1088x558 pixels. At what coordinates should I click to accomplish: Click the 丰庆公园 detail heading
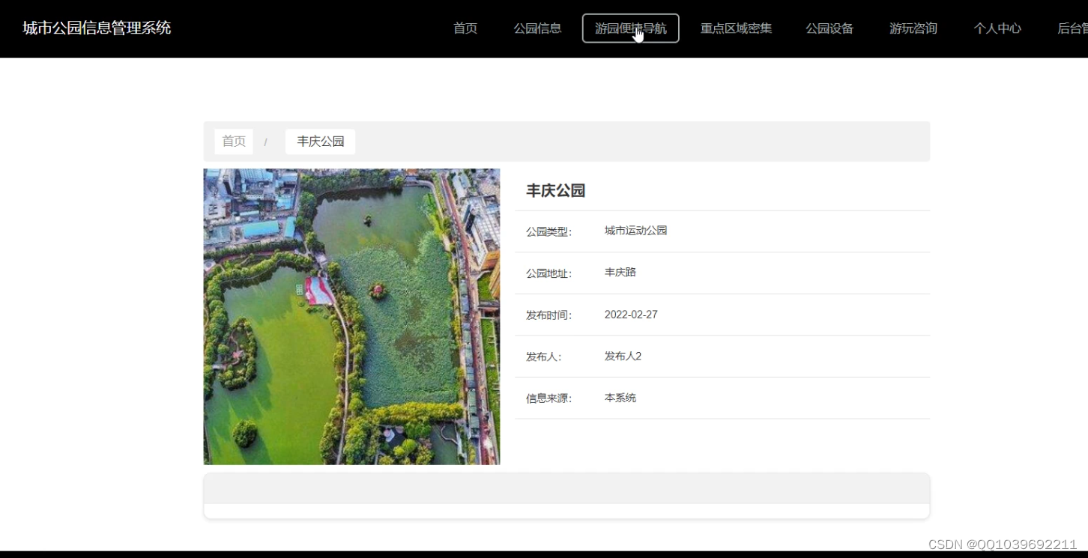pos(556,191)
